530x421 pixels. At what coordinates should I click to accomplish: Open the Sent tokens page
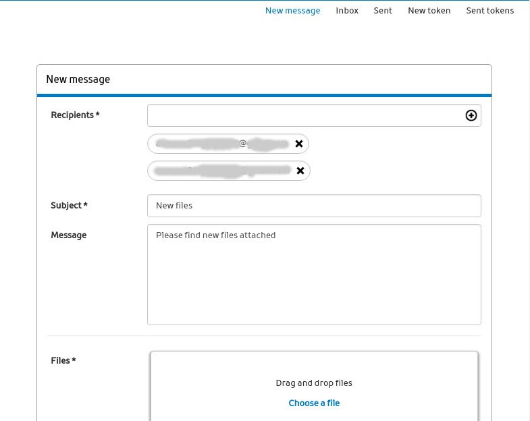pyautogui.click(x=489, y=11)
